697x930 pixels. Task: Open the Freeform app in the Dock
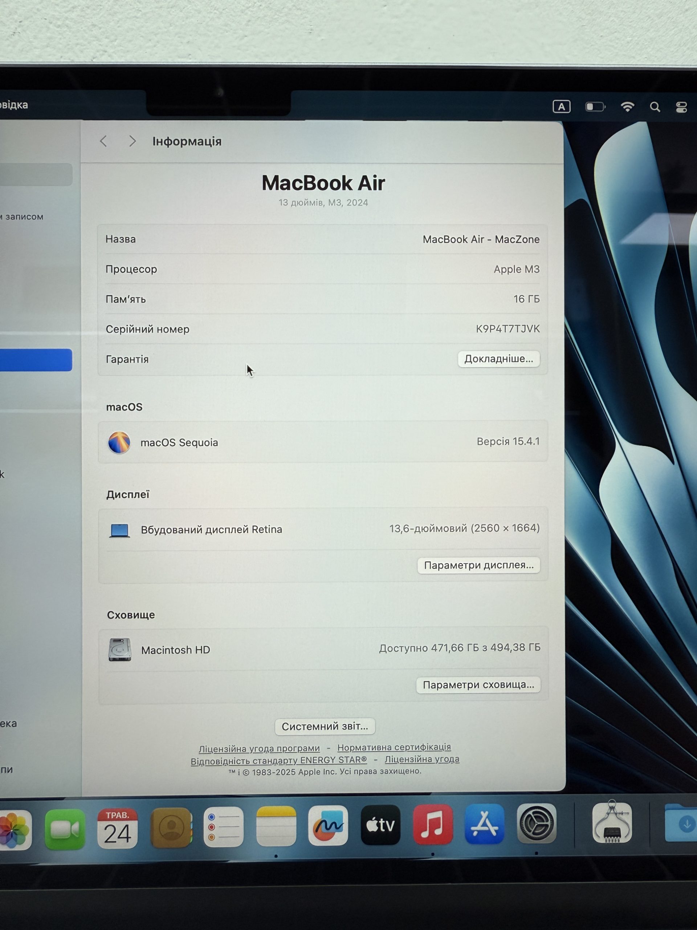point(328,825)
